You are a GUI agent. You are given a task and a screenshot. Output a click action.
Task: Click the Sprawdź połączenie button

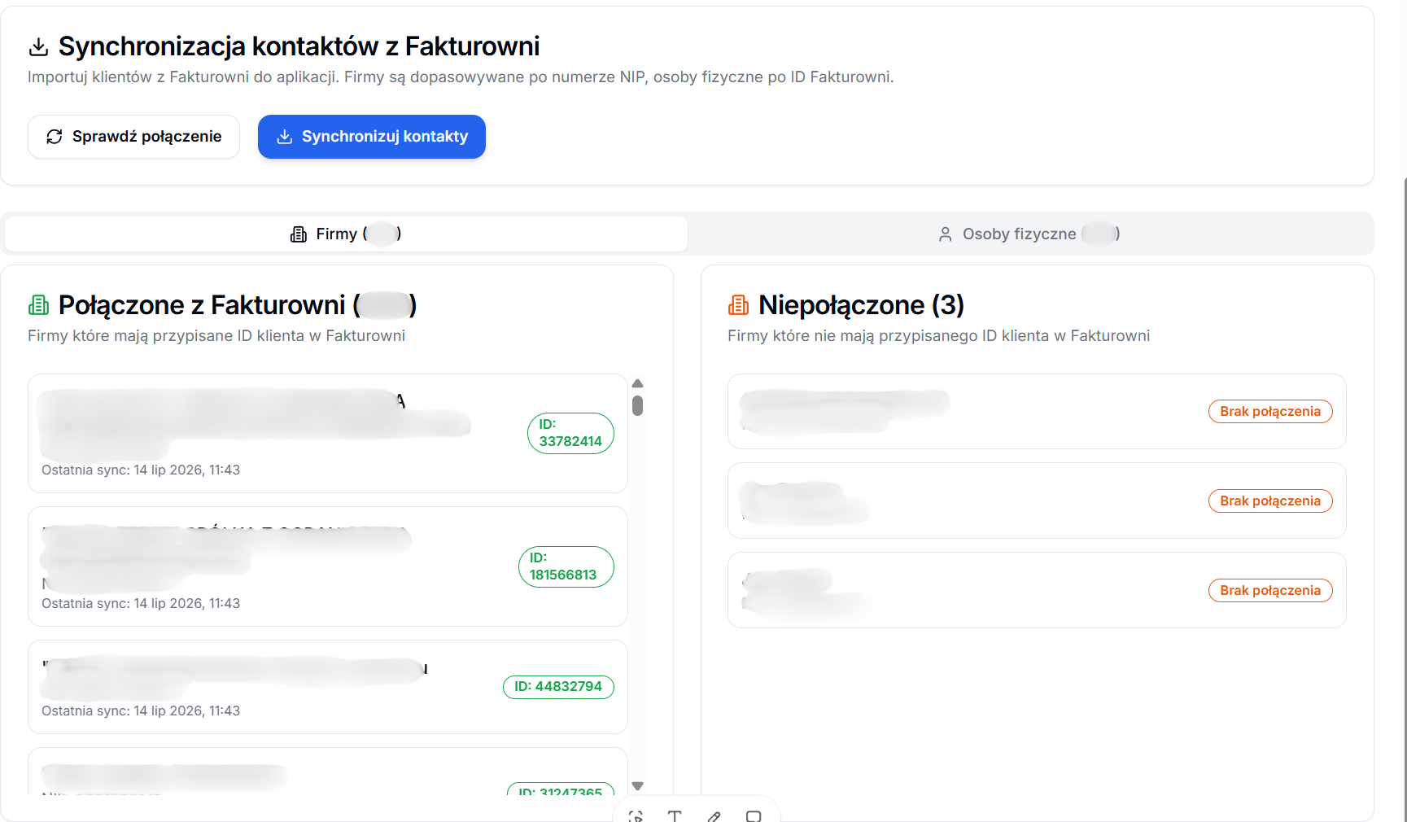133,137
